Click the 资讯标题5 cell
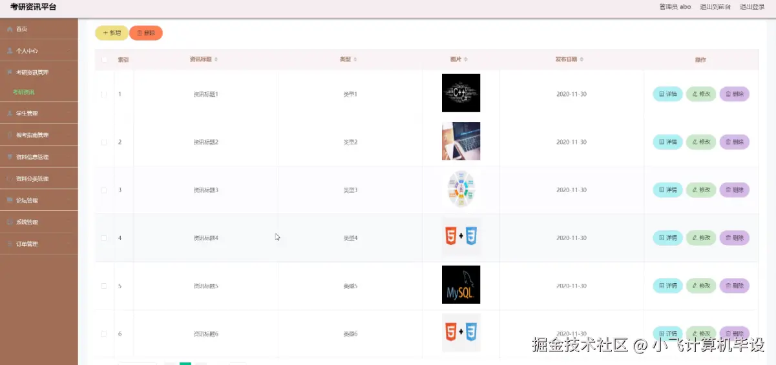Viewport: 776px width, 365px height. point(206,286)
